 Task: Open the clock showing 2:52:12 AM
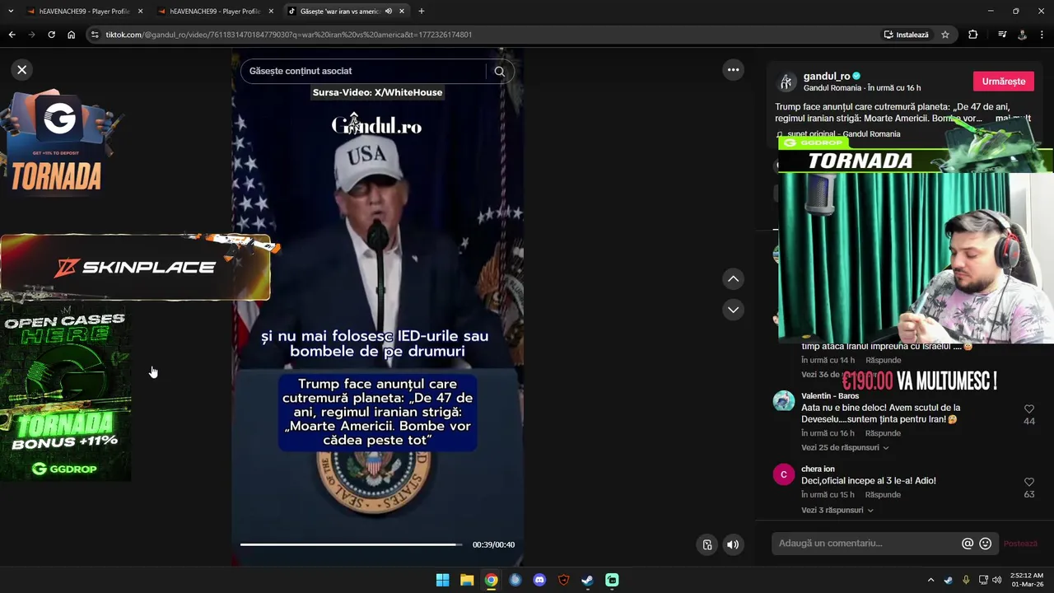[1027, 580]
